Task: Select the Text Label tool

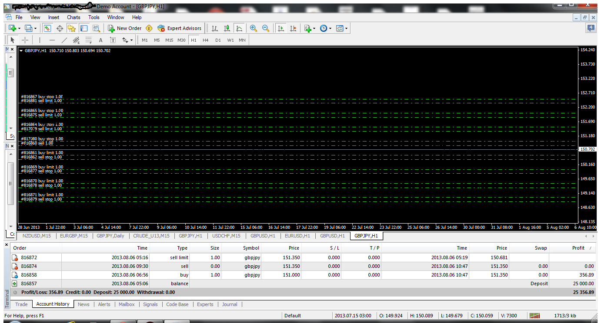Action: click(x=113, y=40)
